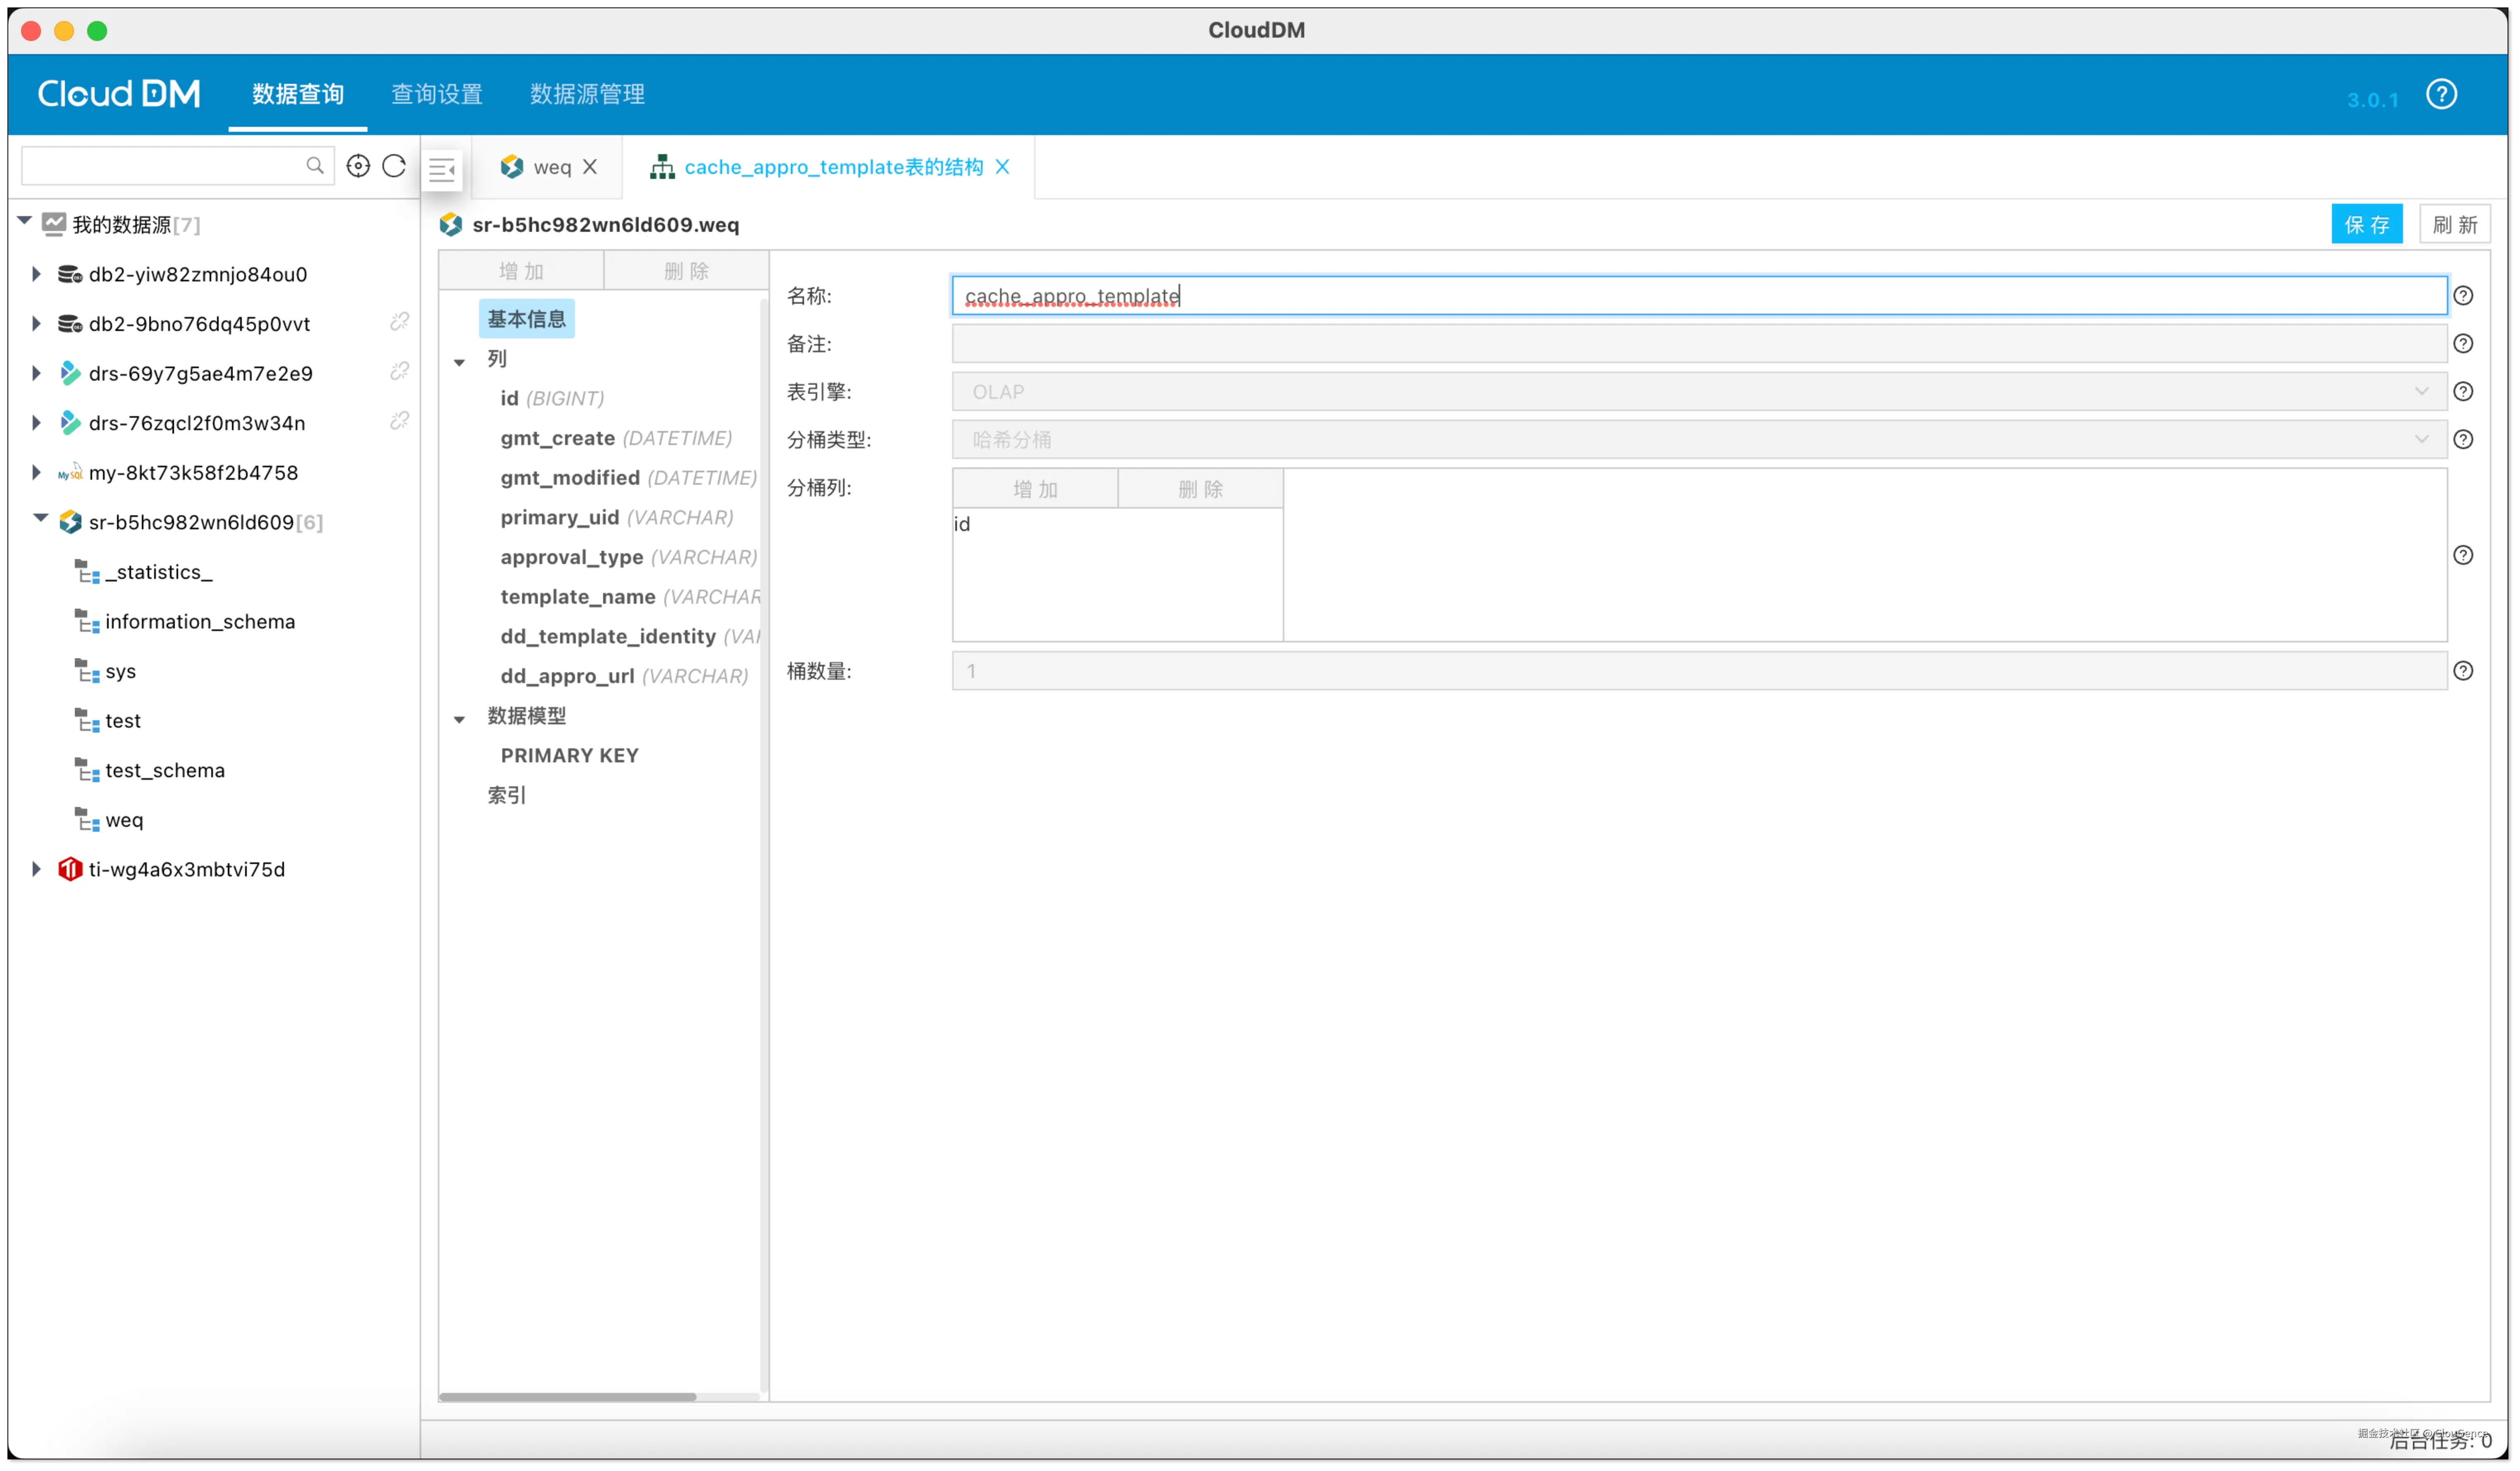Close the cache_appro_template structure tab
The height and width of the screenshot is (1471, 2520).
[x=1002, y=167]
